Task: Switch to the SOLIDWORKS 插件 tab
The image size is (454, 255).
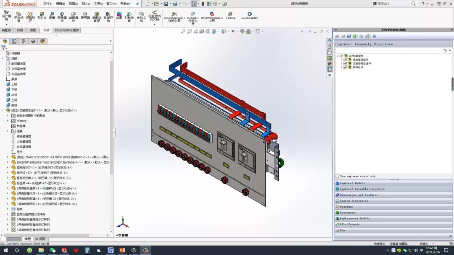Action: [x=66, y=30]
